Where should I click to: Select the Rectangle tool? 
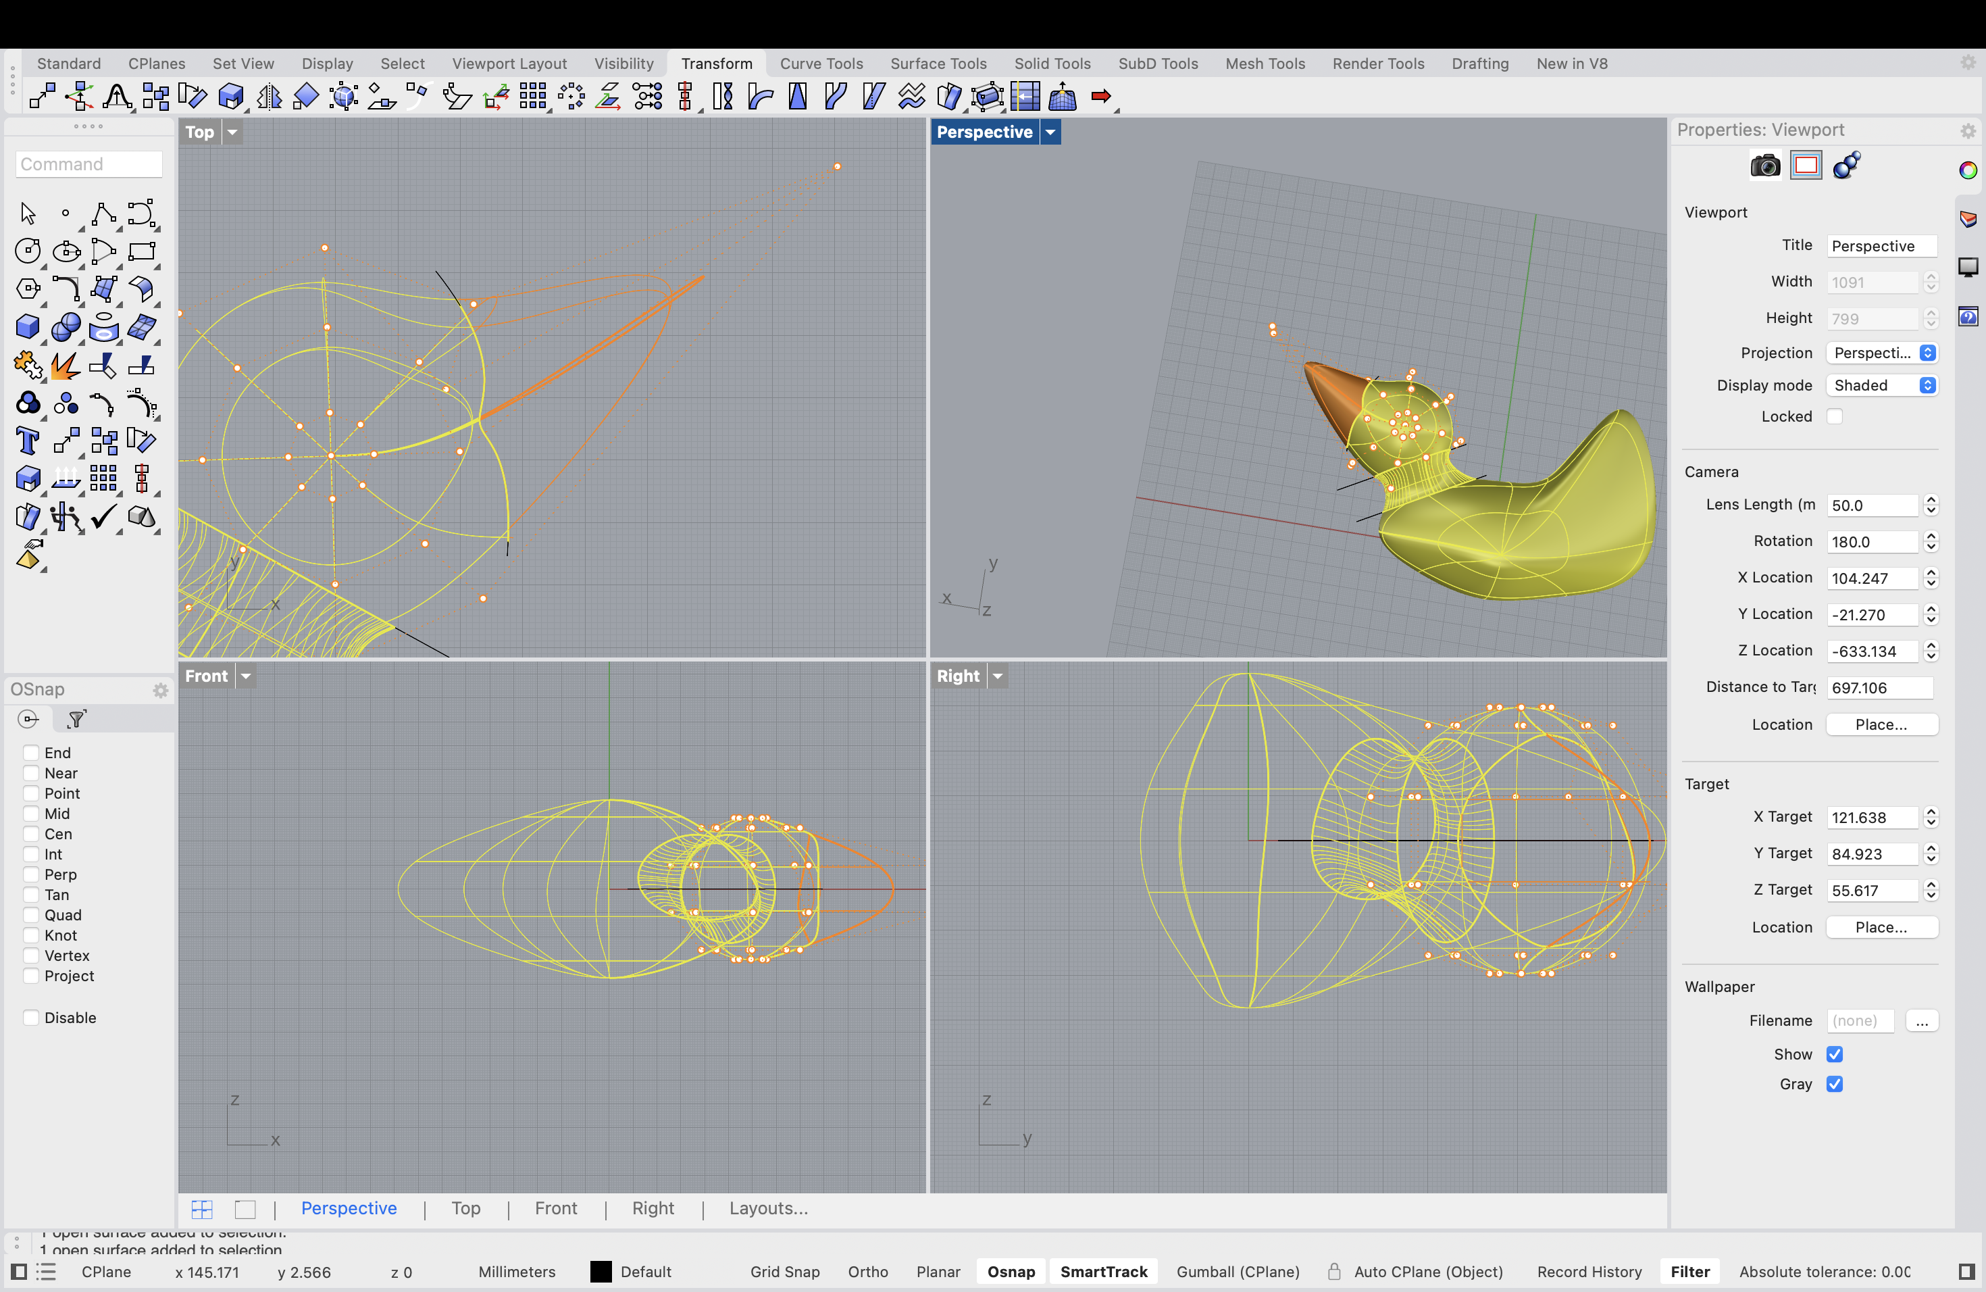click(x=142, y=251)
